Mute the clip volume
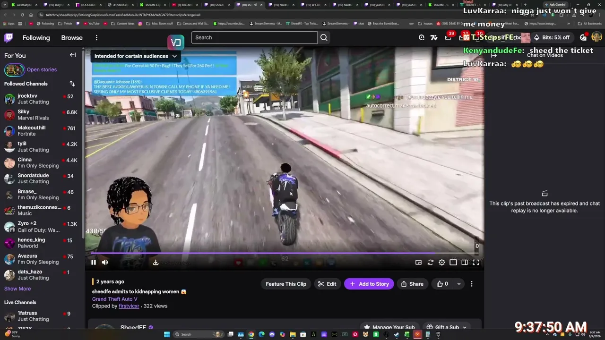605x340 pixels. [x=105, y=263]
